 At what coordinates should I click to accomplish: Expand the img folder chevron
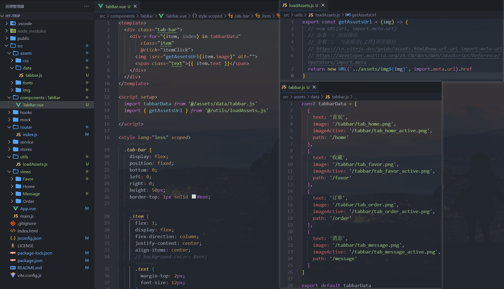point(12,90)
